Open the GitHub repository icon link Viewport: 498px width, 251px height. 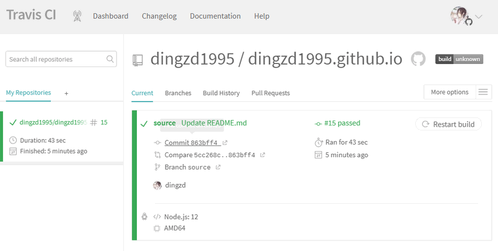[x=418, y=59]
